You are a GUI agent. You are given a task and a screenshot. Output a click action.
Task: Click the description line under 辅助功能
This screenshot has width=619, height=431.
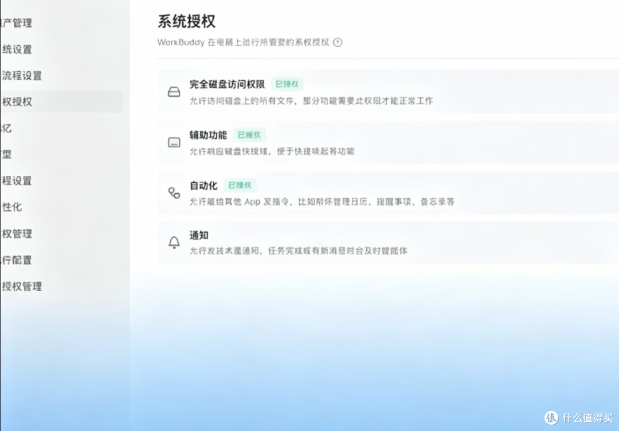pyautogui.click(x=272, y=151)
